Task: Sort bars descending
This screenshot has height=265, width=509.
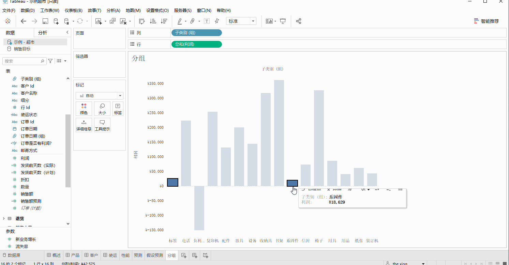Action: (164, 21)
